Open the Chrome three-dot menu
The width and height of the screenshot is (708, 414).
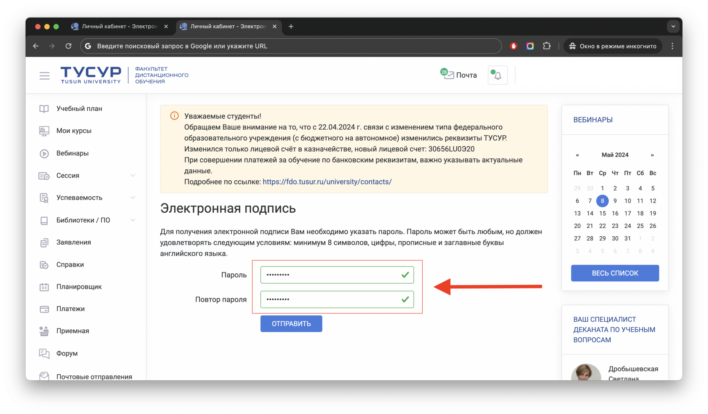pyautogui.click(x=673, y=46)
